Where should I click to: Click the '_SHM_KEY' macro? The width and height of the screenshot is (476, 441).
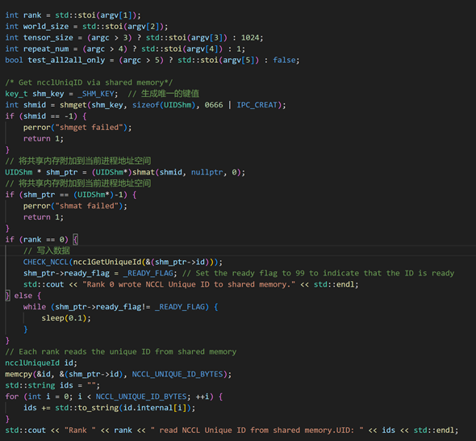[x=96, y=94]
